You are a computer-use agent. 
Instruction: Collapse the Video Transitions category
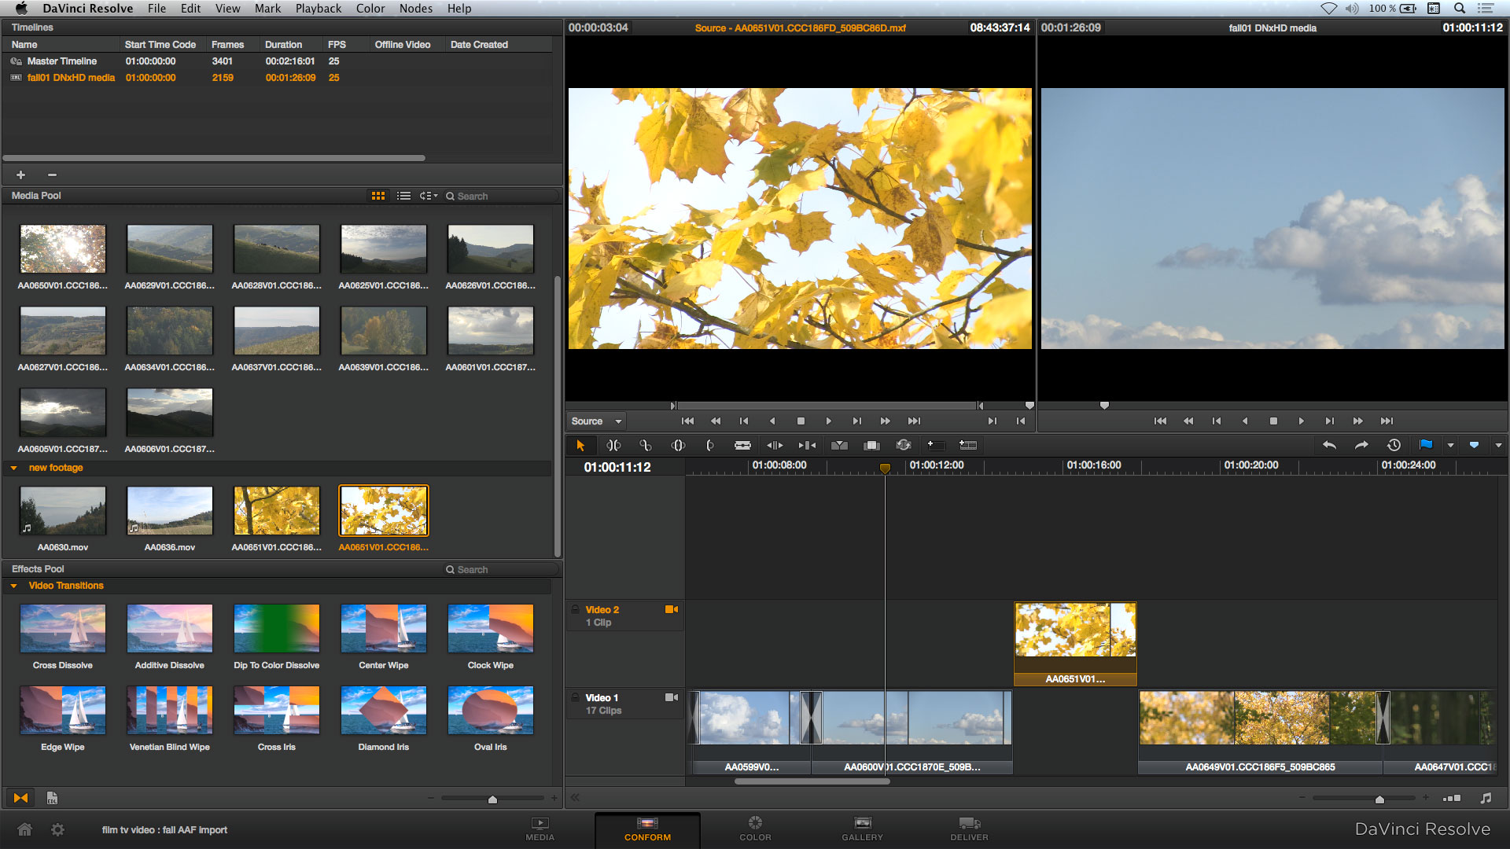pyautogui.click(x=14, y=586)
